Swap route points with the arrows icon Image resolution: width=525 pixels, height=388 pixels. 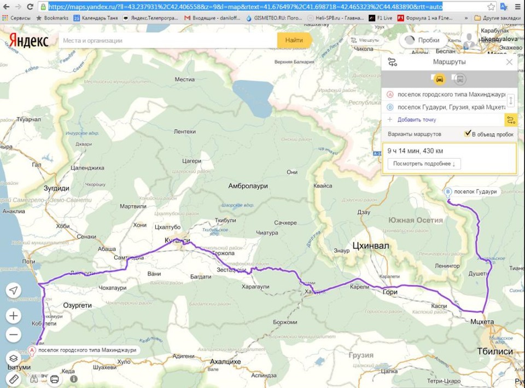pos(511,101)
